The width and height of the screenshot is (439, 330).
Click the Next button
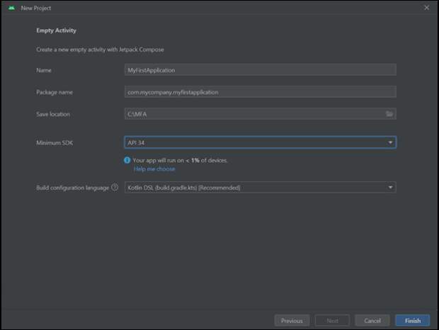point(332,321)
